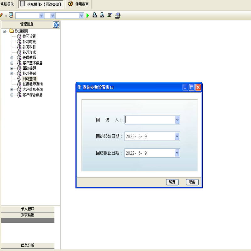Viewport: 251px width, 251px height.
Task: Click the icon beside 补习形式
Action: (x=19, y=52)
